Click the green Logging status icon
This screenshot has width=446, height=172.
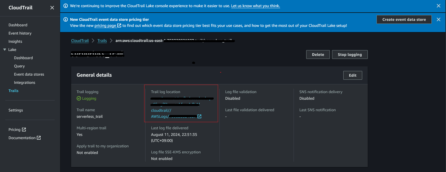pos(79,98)
